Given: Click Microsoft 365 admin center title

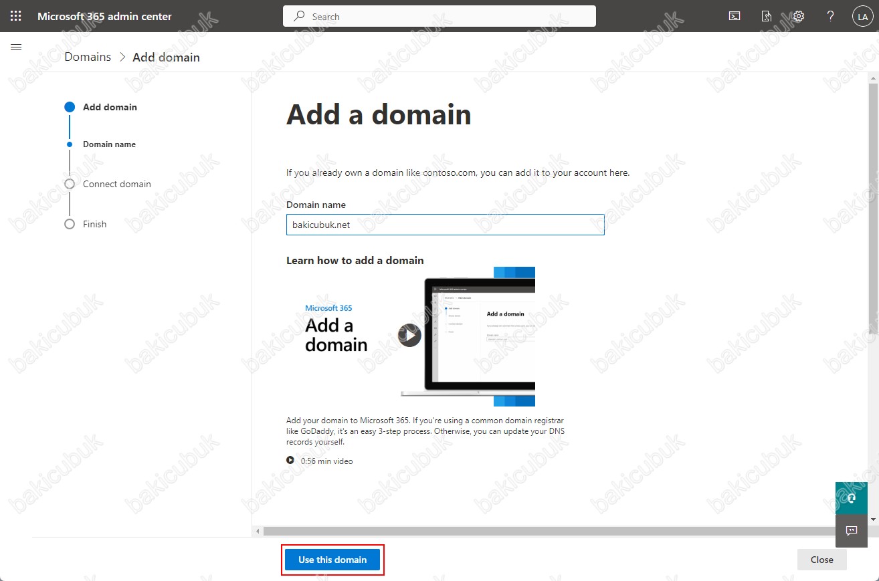Looking at the screenshot, I should coord(104,16).
